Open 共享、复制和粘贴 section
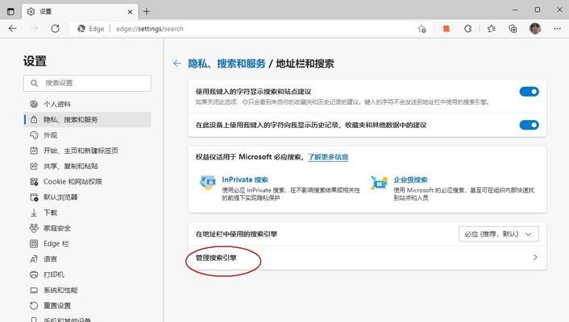 (87, 166)
